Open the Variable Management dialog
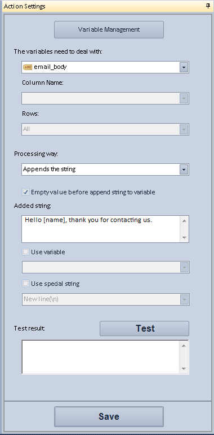Viewport: 214px width, 435px height. point(109,30)
